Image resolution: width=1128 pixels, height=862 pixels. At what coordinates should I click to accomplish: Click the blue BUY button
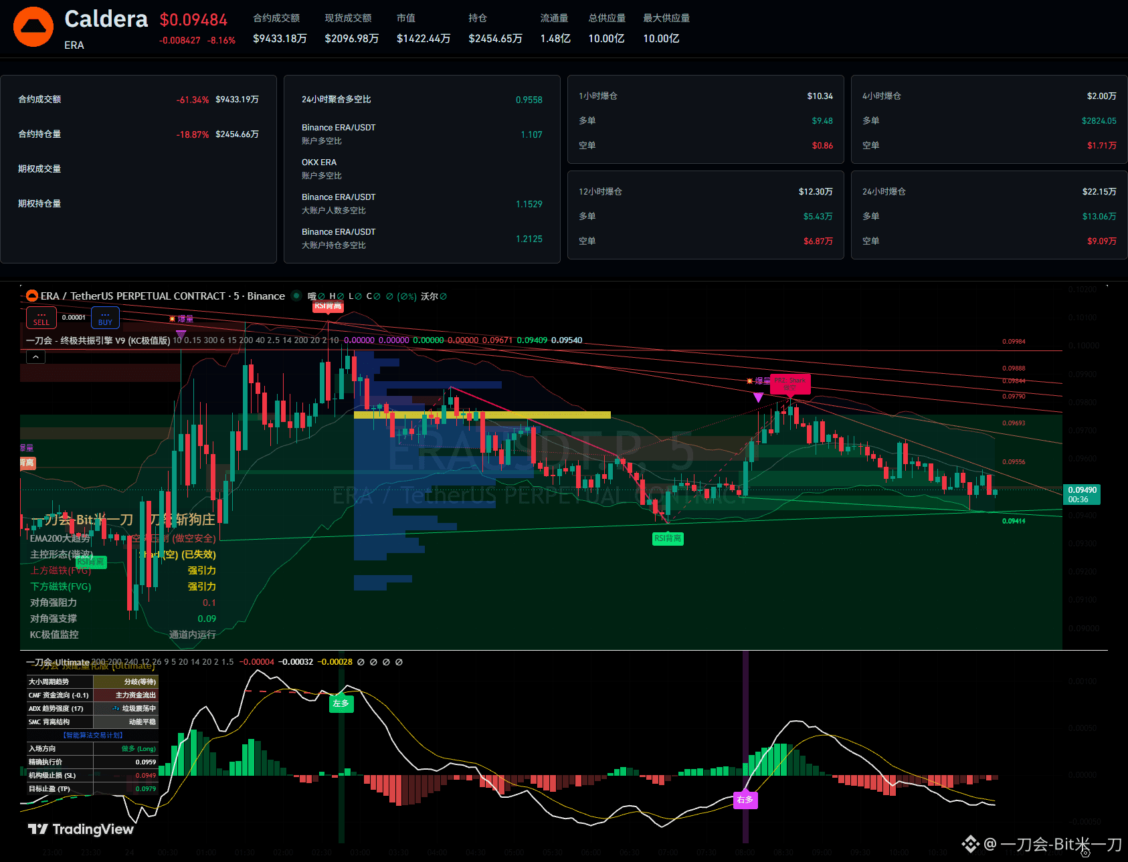(x=105, y=318)
